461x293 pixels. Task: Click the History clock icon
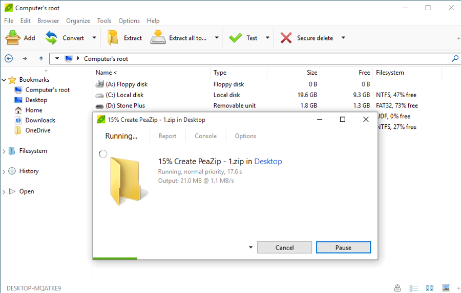click(12, 171)
